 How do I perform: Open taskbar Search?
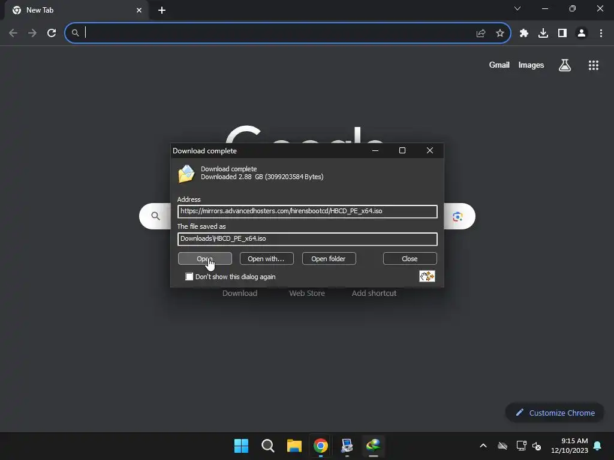268,446
